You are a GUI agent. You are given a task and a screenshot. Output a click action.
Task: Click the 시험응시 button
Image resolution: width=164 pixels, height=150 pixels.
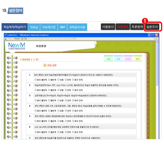point(108,27)
